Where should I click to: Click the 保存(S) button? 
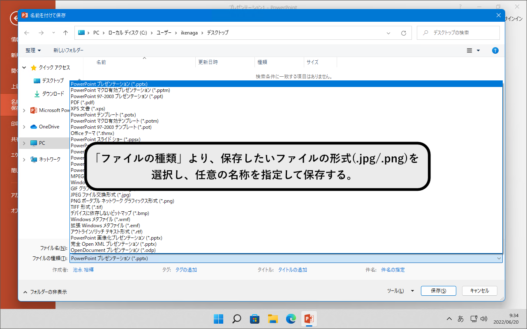438,290
